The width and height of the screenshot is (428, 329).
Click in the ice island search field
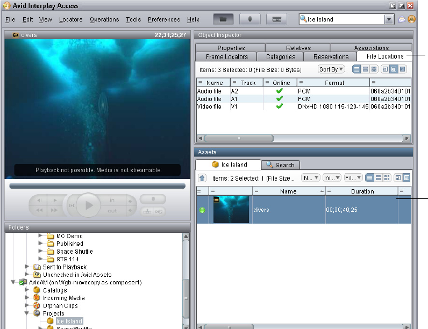(345, 19)
